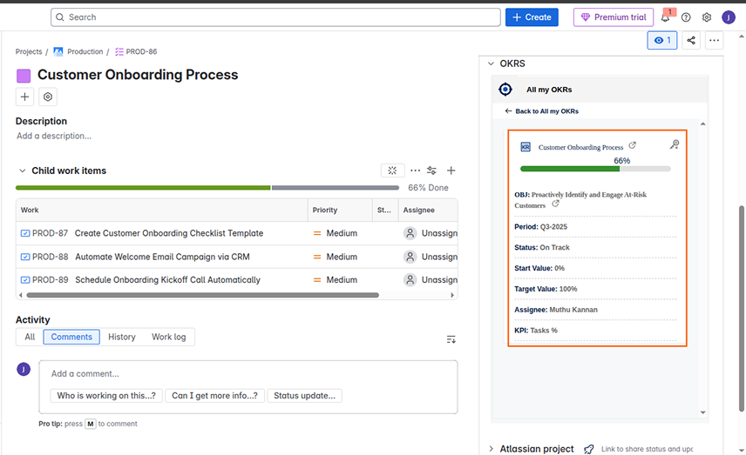The image size is (746, 455).
Task: Click the purple epic type icon beside title
Action: point(24,76)
